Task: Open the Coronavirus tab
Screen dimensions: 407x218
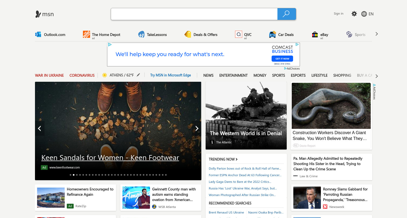Action: [82, 75]
